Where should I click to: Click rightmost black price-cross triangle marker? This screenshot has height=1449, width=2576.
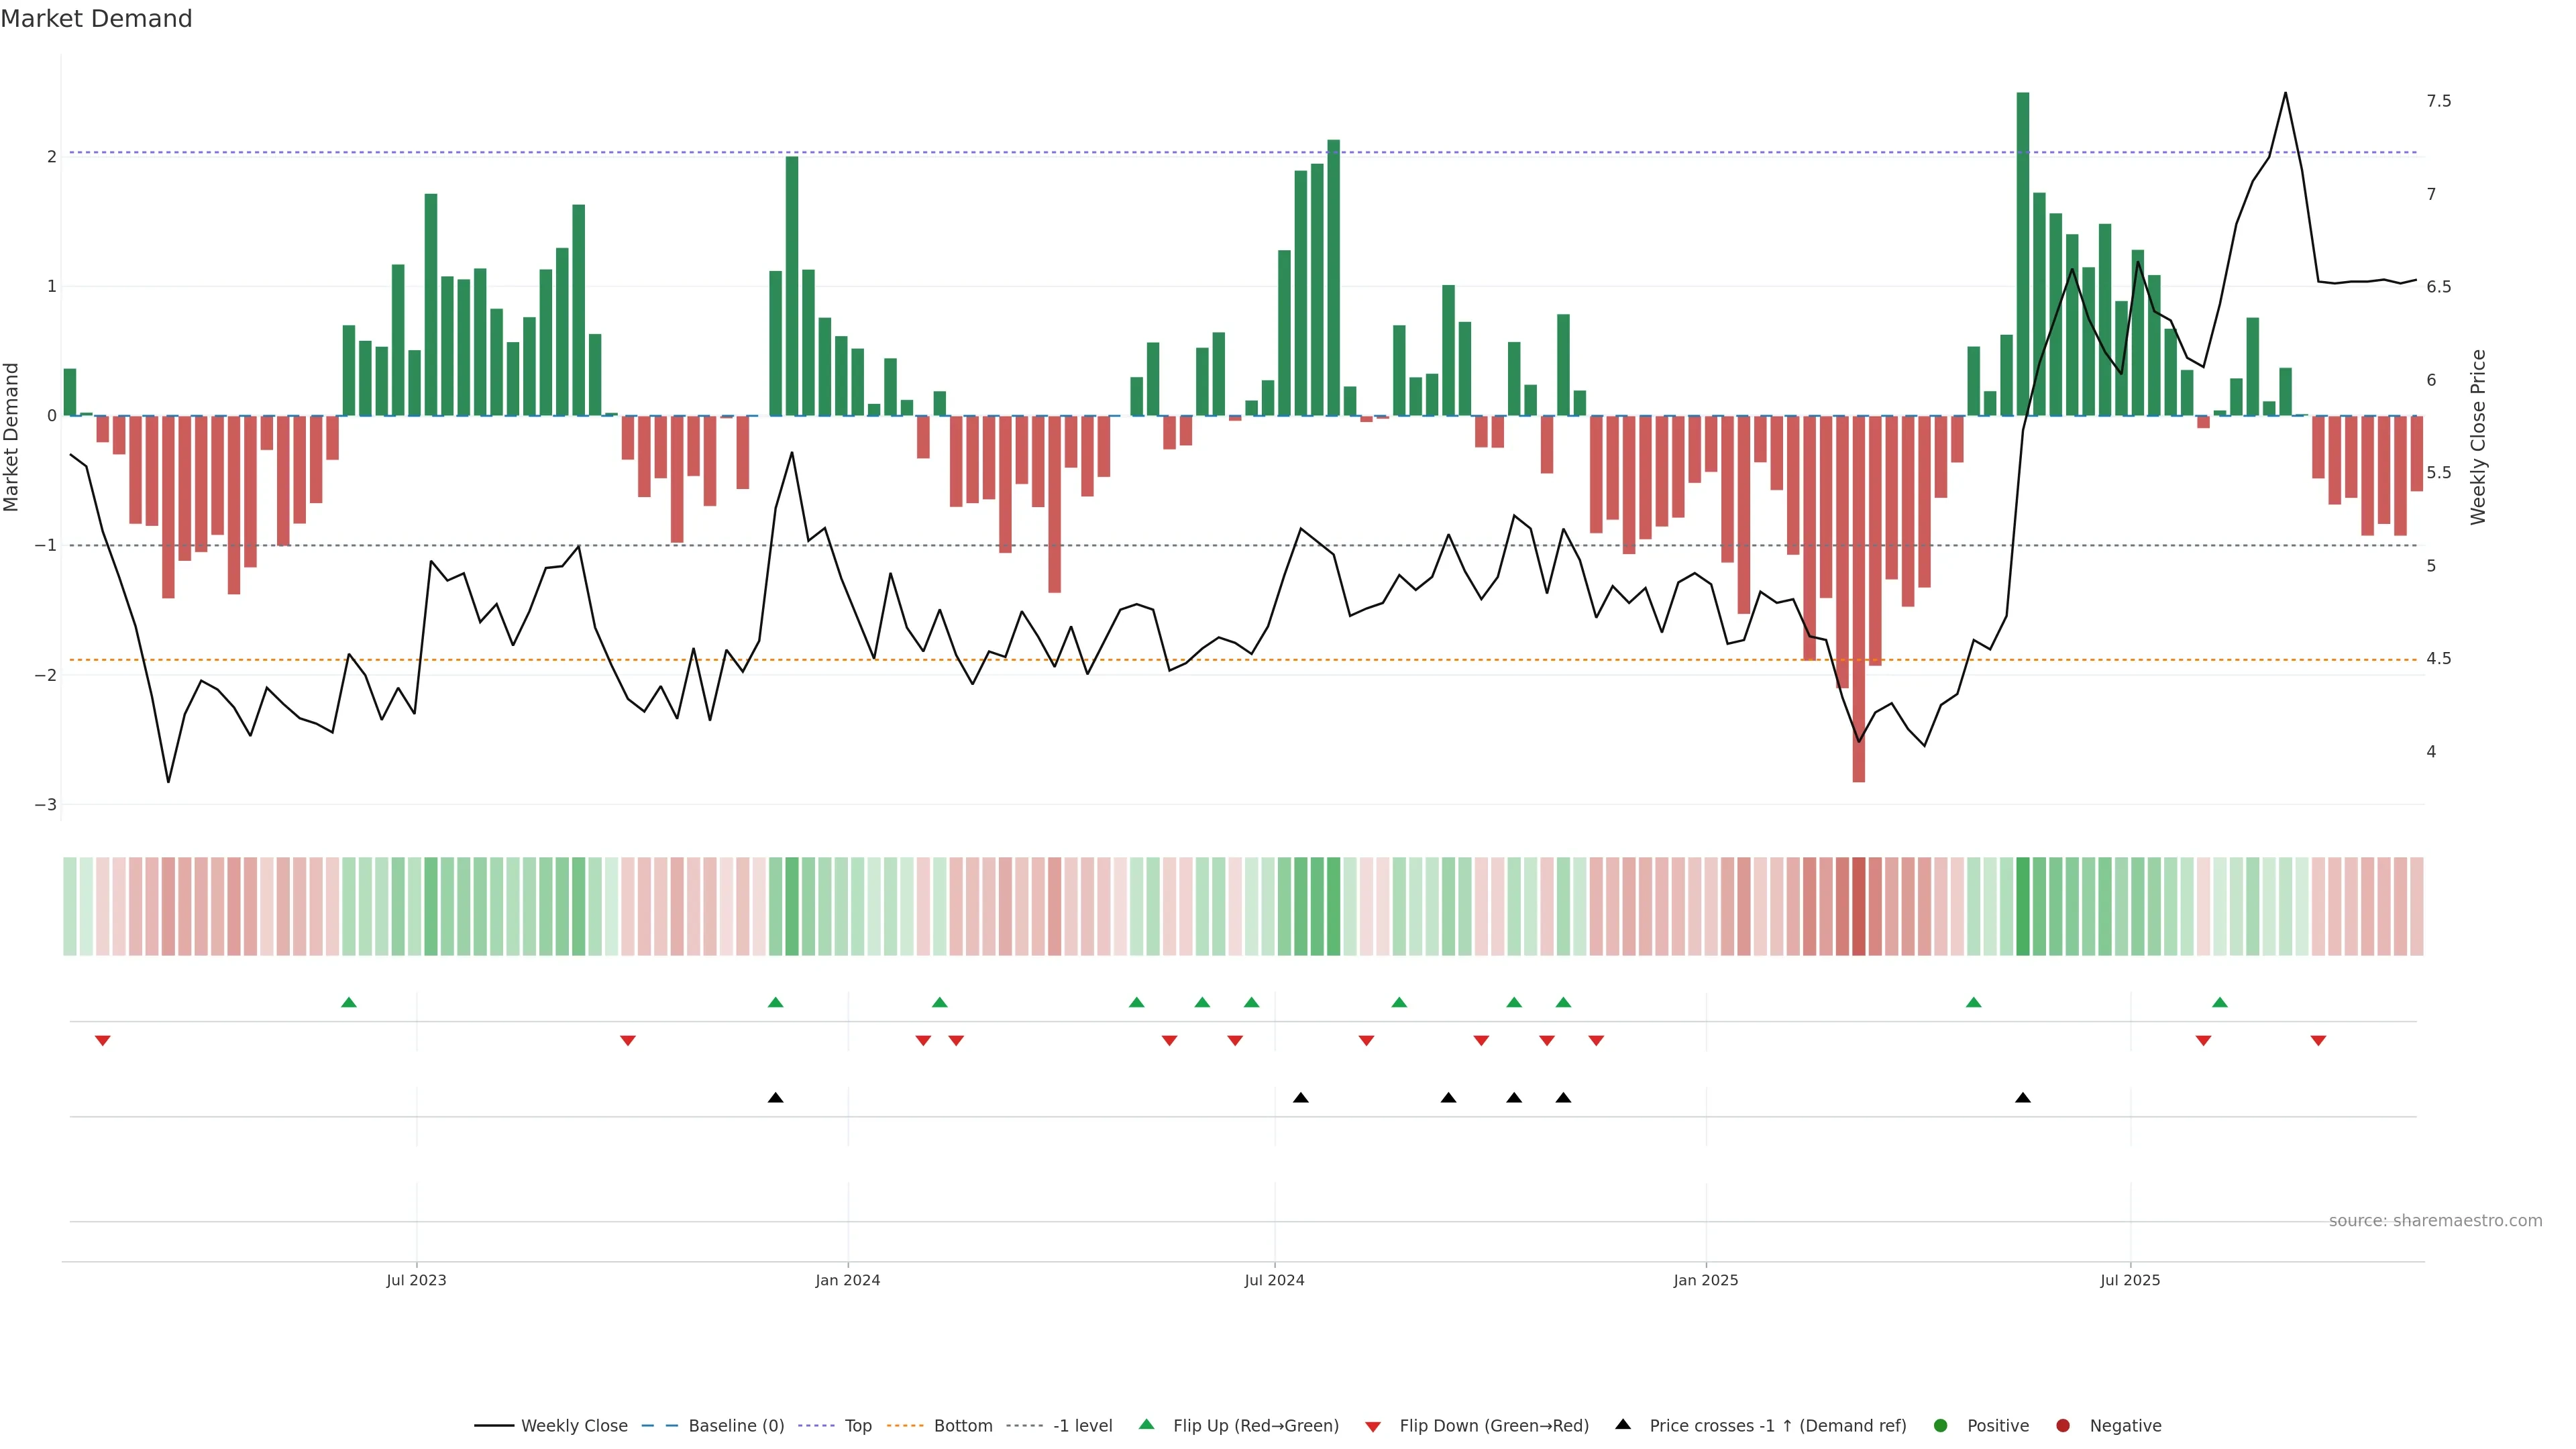[x=2023, y=1098]
